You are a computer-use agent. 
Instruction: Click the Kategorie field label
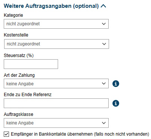[x=13, y=15]
